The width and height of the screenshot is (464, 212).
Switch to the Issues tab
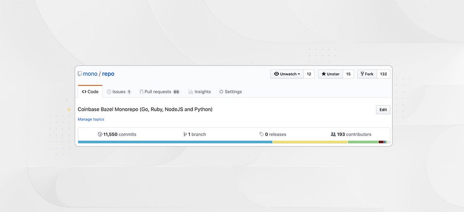point(119,91)
